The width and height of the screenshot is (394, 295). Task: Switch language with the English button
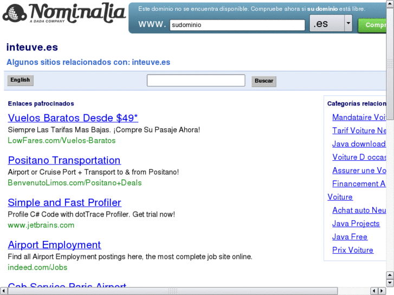click(x=21, y=80)
